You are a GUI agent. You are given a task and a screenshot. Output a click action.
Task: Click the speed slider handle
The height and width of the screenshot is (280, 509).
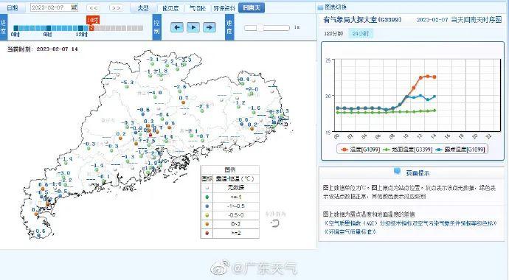260,28
